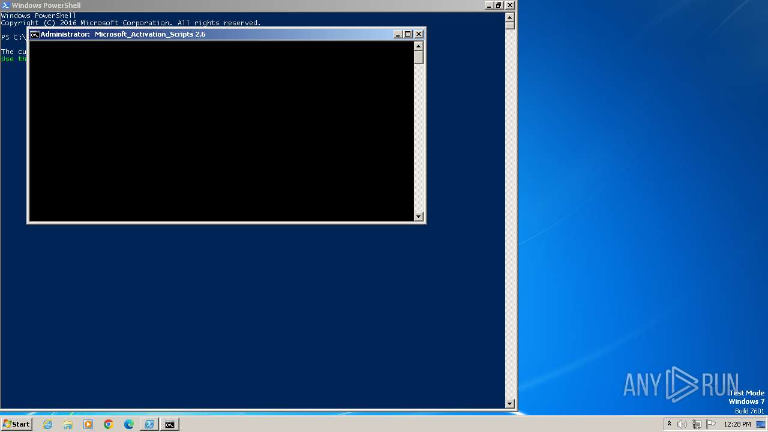Image resolution: width=768 pixels, height=432 pixels.
Task: Restore down the Windows PowerShell window
Action: pos(499,5)
